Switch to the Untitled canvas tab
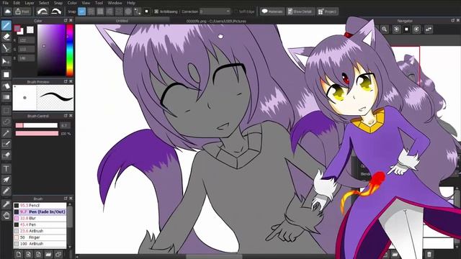This screenshot has width=461, height=259. pyautogui.click(x=122, y=21)
